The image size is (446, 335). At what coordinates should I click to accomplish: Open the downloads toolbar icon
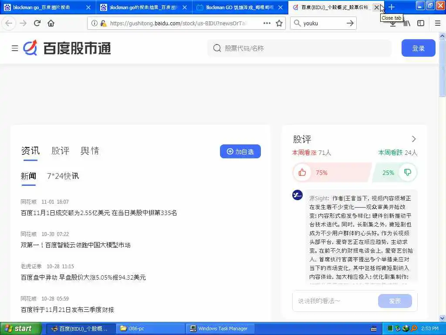393,24
